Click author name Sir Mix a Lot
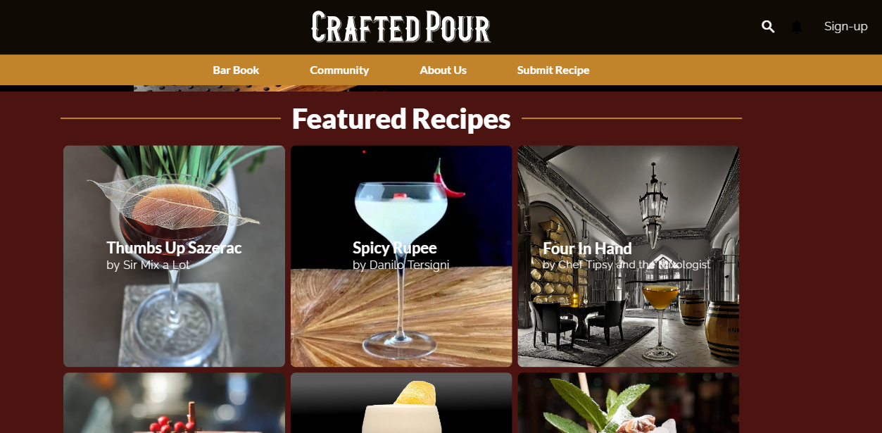This screenshot has width=882, height=433. pyautogui.click(x=157, y=265)
